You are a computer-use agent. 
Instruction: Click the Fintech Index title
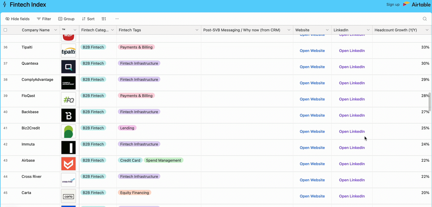pyautogui.click(x=28, y=5)
